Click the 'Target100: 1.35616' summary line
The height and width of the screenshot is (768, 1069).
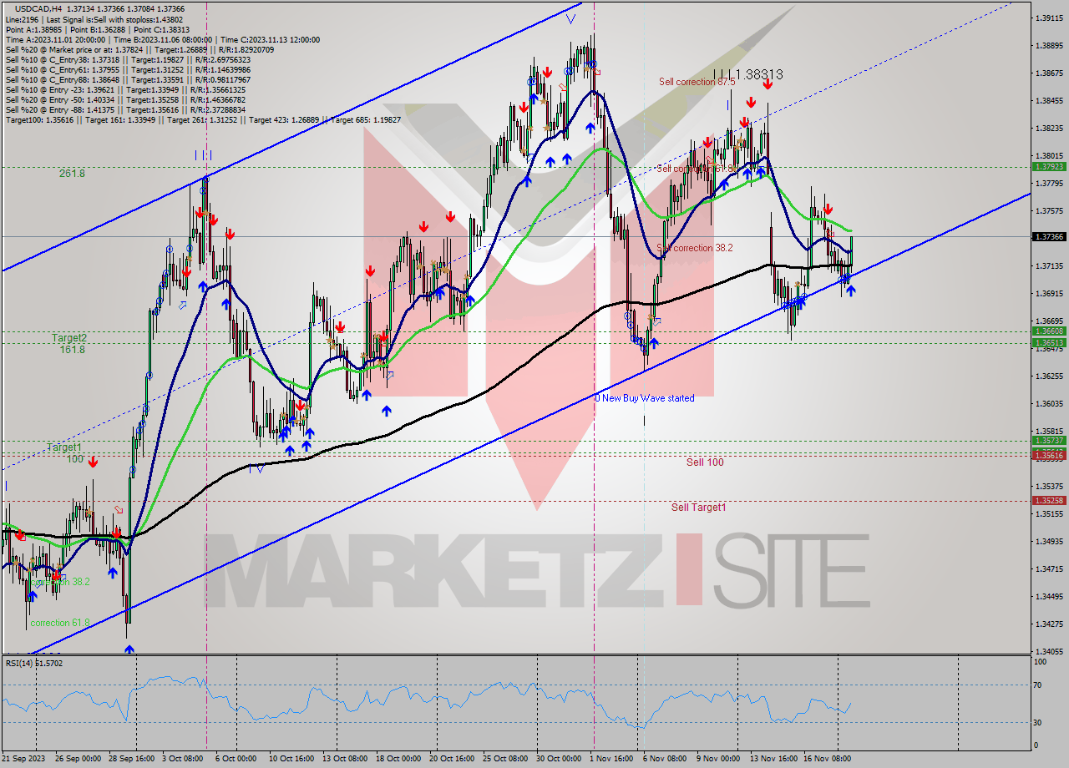203,119
